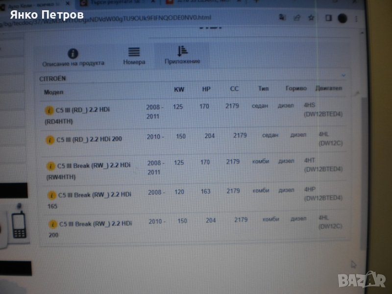Open the browser side panel icon
392x294 pixels.
coord(329,17)
